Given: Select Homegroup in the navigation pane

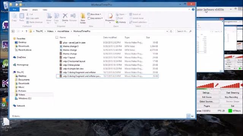Looking at the screenshot, I should coord(22,65).
